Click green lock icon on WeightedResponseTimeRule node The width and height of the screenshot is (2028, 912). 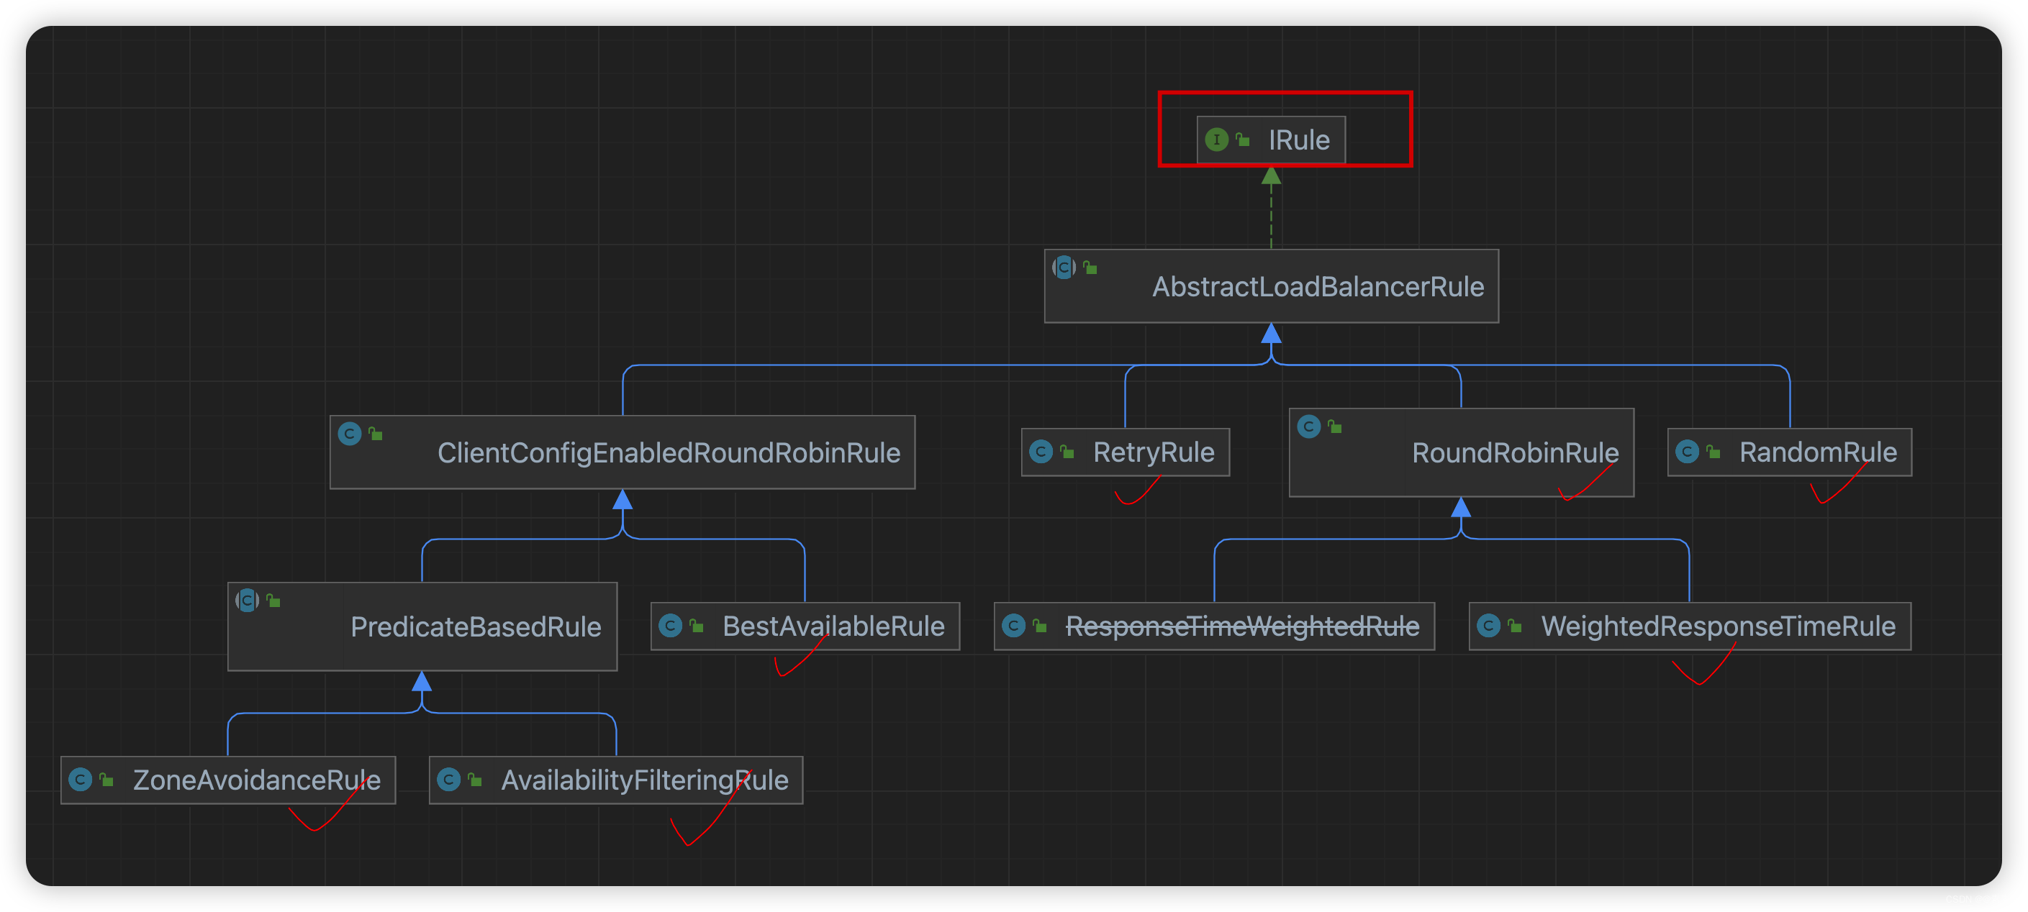[1514, 626]
